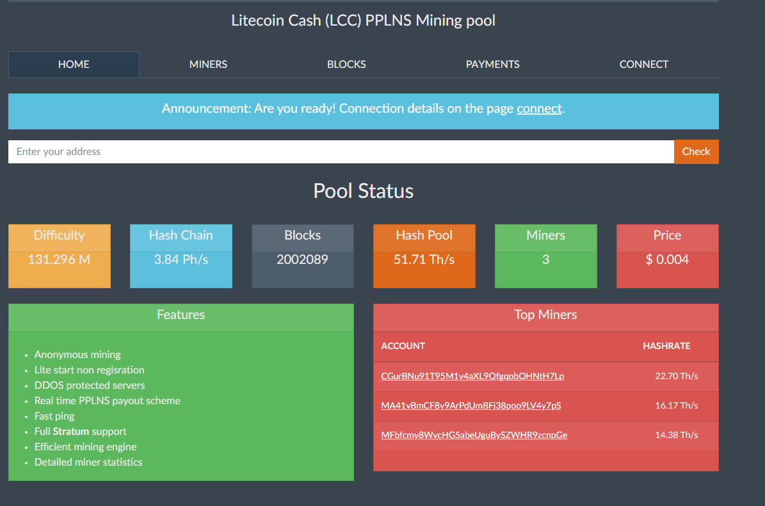
Task: View miner account starting with MFbfcmy8
Action: 474,435
